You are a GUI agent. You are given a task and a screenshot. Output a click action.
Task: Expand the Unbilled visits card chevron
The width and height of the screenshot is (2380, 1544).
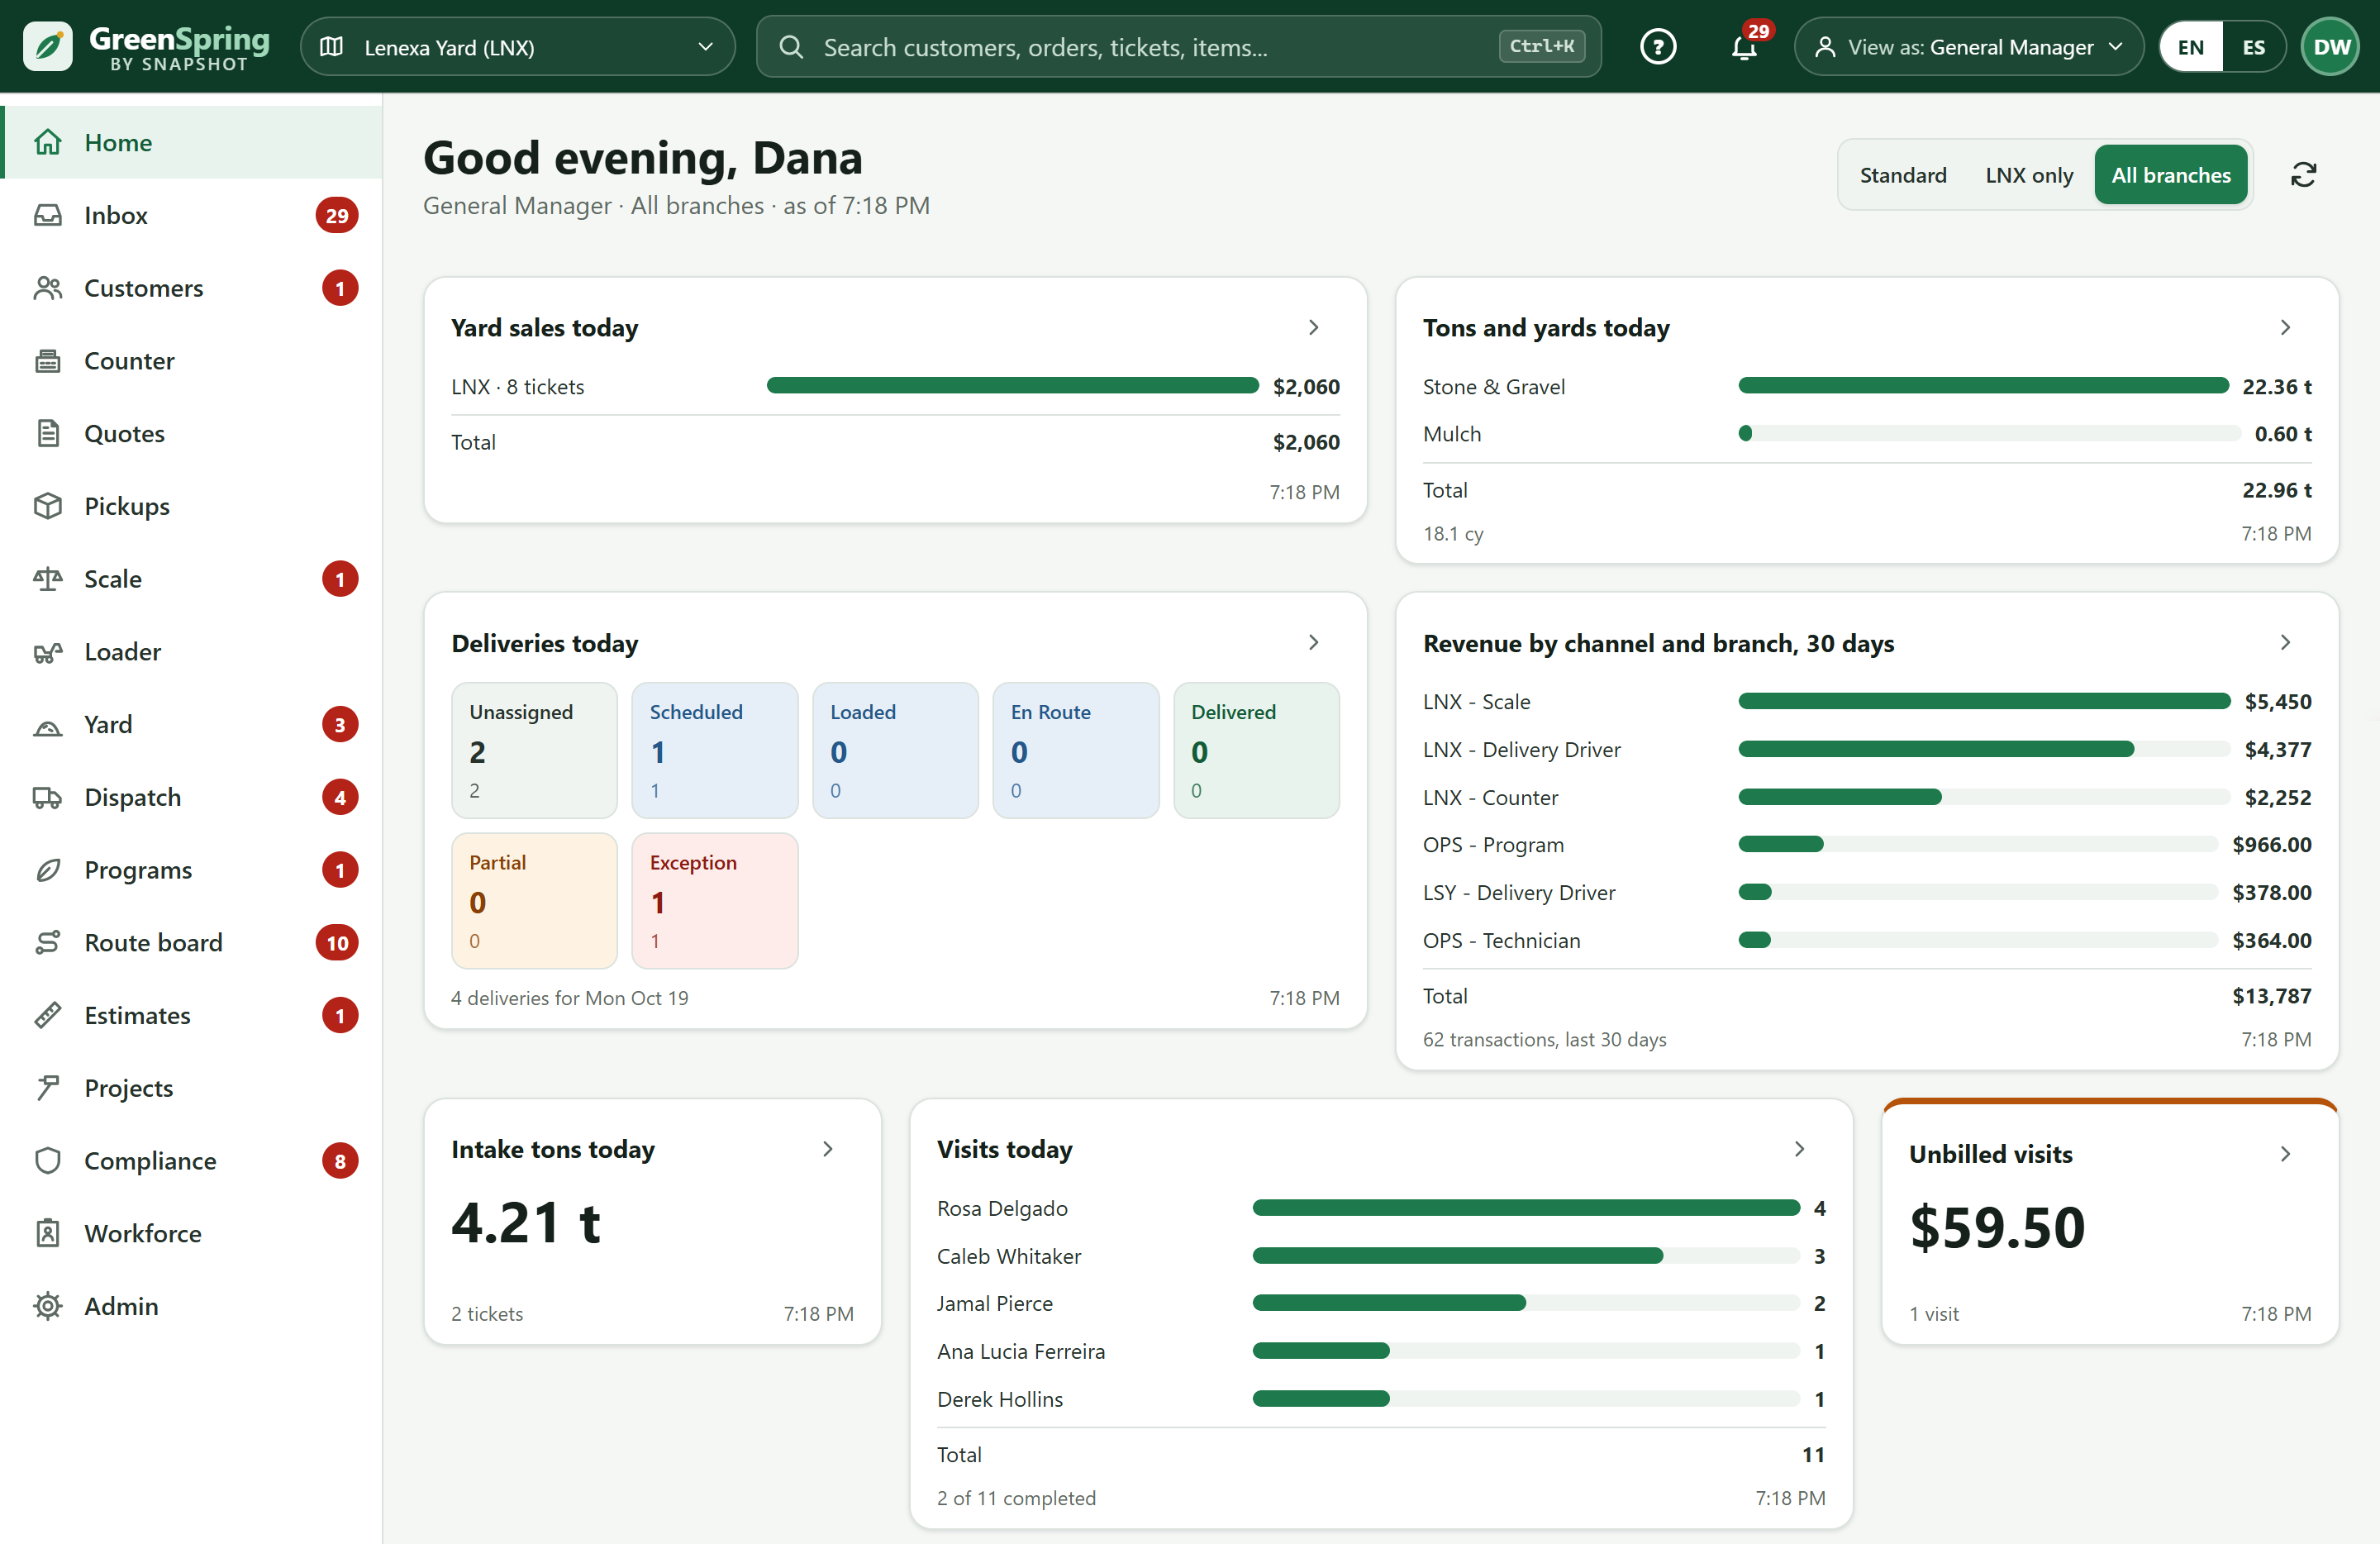2285,1154
